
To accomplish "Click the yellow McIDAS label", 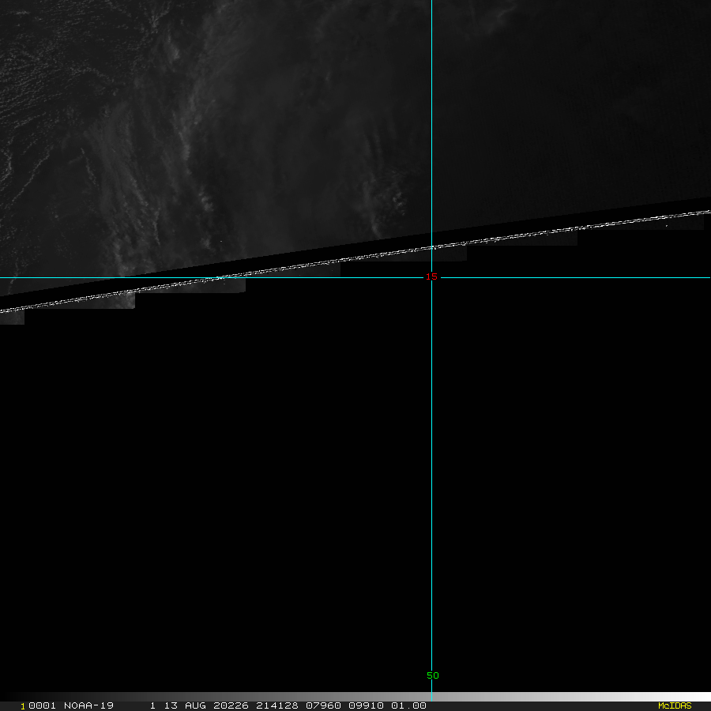I will pyautogui.click(x=675, y=705).
